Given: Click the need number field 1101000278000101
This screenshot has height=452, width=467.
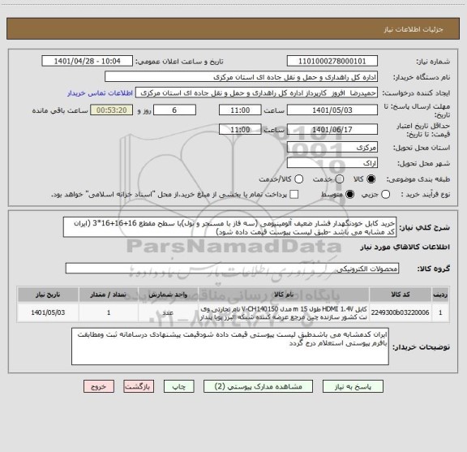Looking at the screenshot, I should [x=332, y=61].
